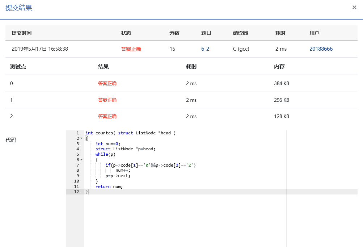The height and width of the screenshot is (247, 363).
Task: Click the 内存 column header
Action: (279, 67)
